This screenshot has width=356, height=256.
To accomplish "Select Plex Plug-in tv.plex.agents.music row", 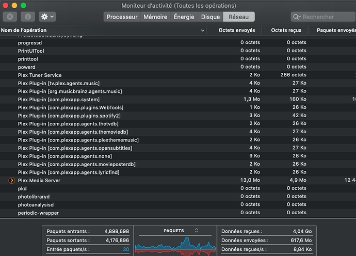I will [x=178, y=83].
